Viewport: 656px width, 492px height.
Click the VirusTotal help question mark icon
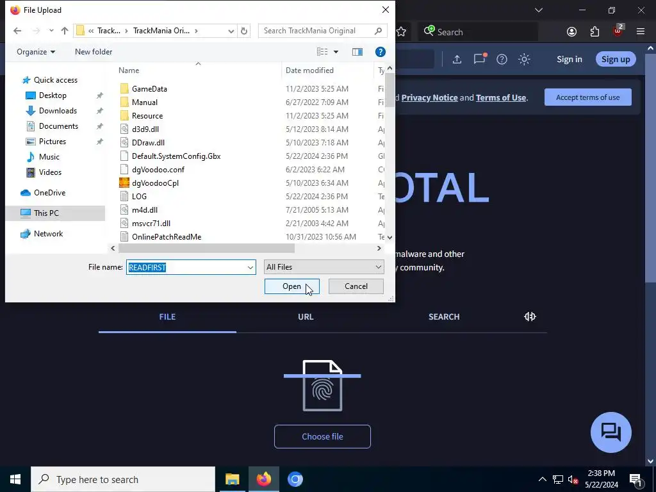502,60
